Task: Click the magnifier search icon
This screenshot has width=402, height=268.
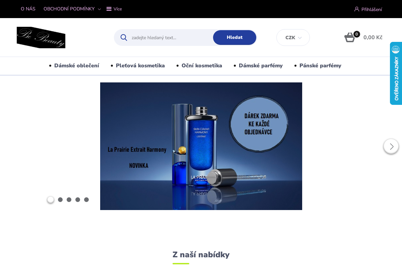Action: (x=124, y=38)
